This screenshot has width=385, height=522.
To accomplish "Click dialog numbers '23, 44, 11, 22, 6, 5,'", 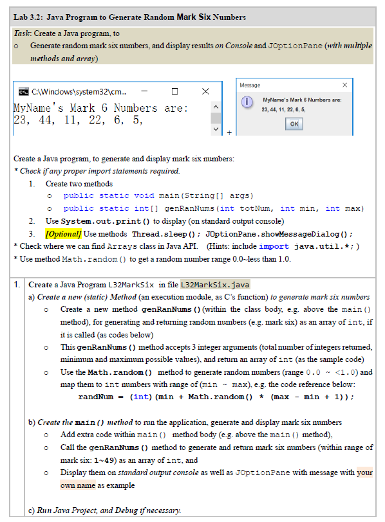I will (x=283, y=109).
